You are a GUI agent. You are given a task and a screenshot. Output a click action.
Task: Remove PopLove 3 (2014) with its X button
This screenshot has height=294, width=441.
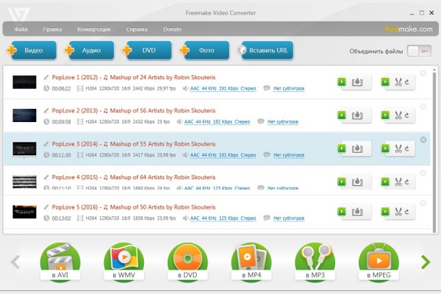point(423,140)
